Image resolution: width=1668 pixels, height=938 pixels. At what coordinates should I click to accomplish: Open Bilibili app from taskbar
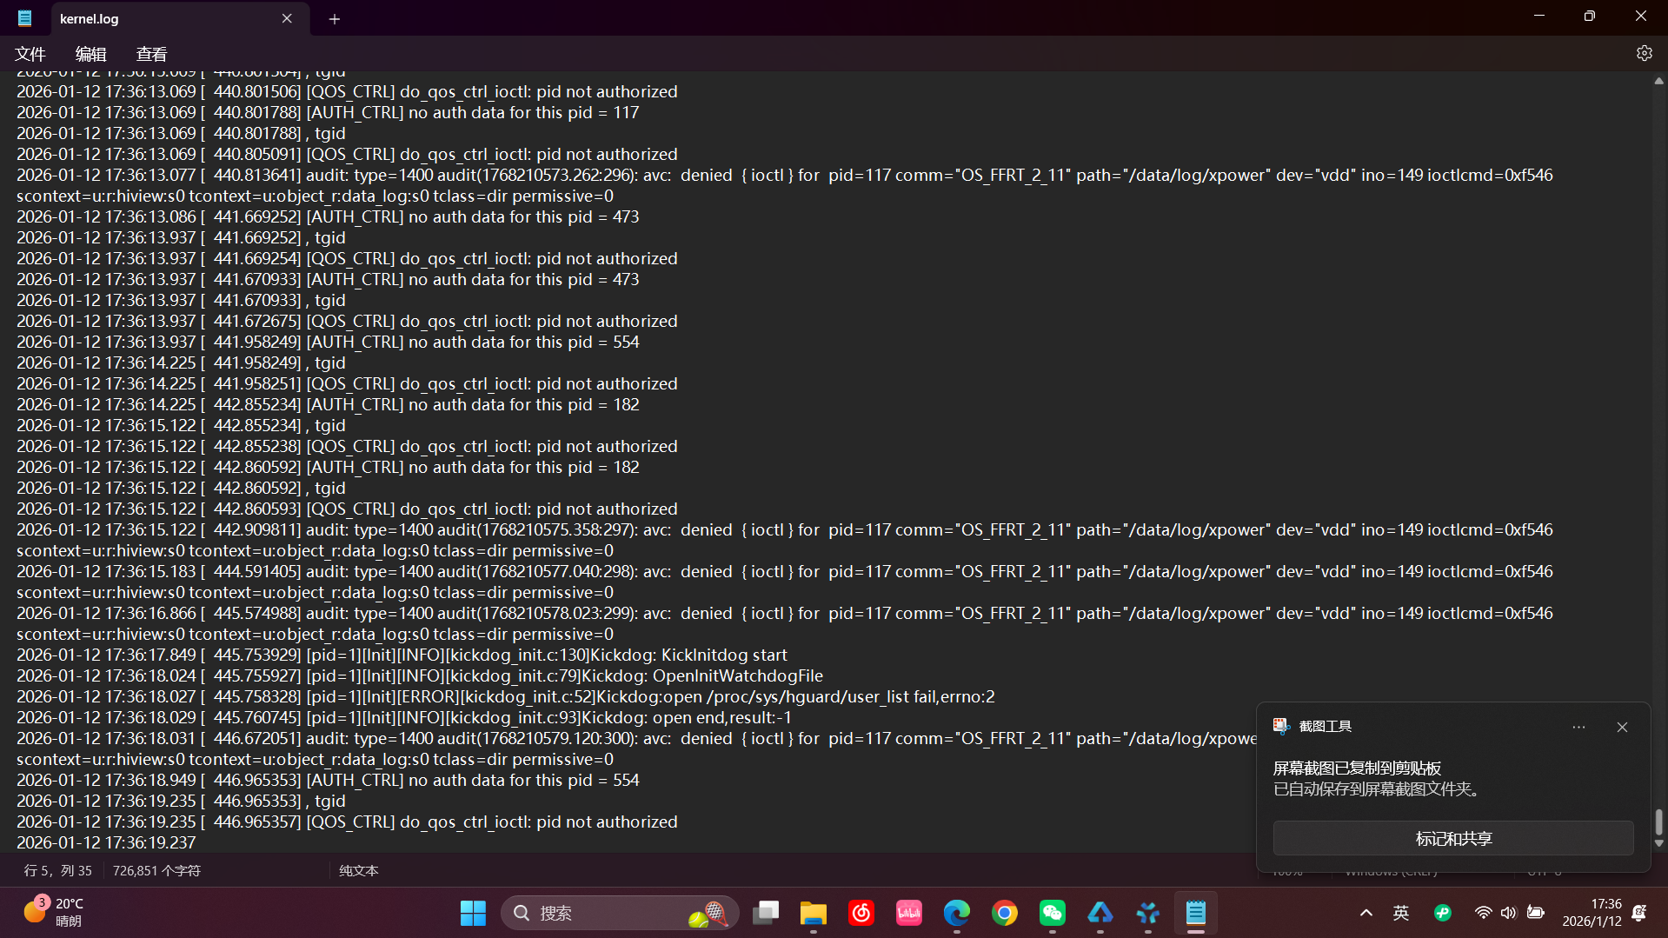pyautogui.click(x=908, y=913)
